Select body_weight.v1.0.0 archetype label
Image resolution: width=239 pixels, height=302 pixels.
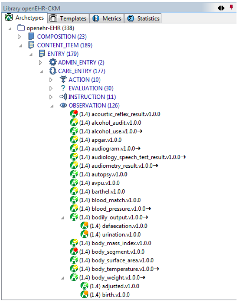[x=112, y=278]
